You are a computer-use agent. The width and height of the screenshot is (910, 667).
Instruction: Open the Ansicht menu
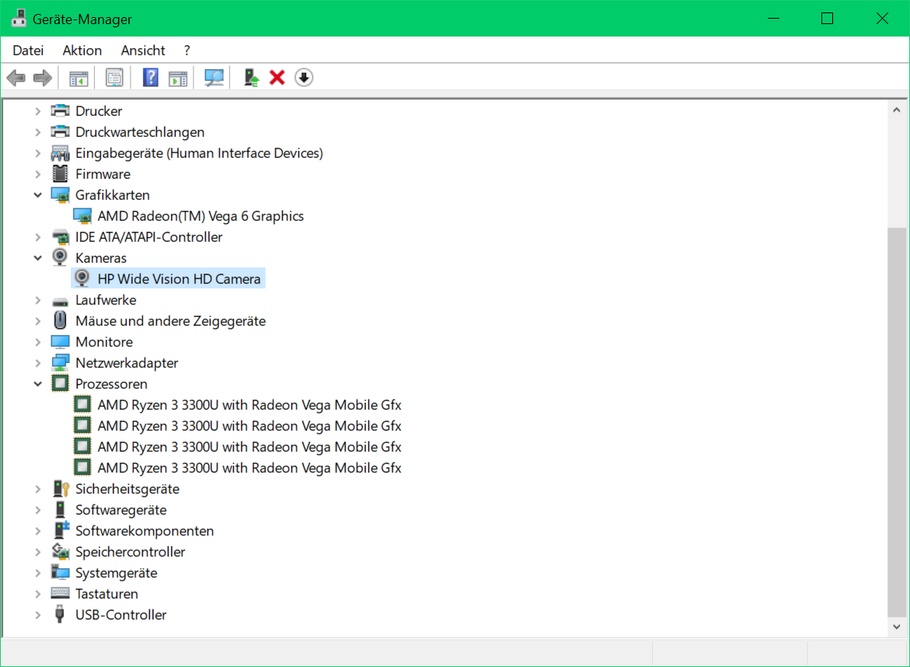[143, 51]
